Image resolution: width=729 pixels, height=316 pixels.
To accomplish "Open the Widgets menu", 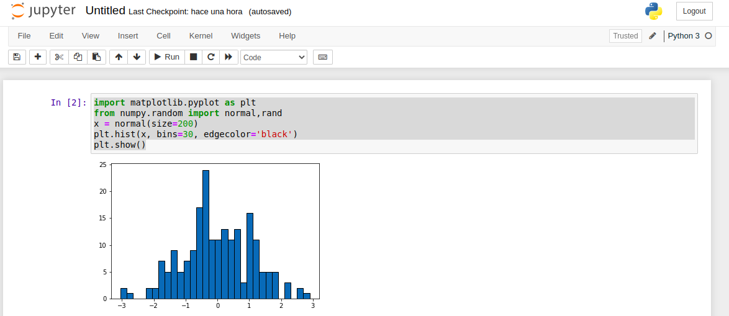I will pyautogui.click(x=245, y=36).
